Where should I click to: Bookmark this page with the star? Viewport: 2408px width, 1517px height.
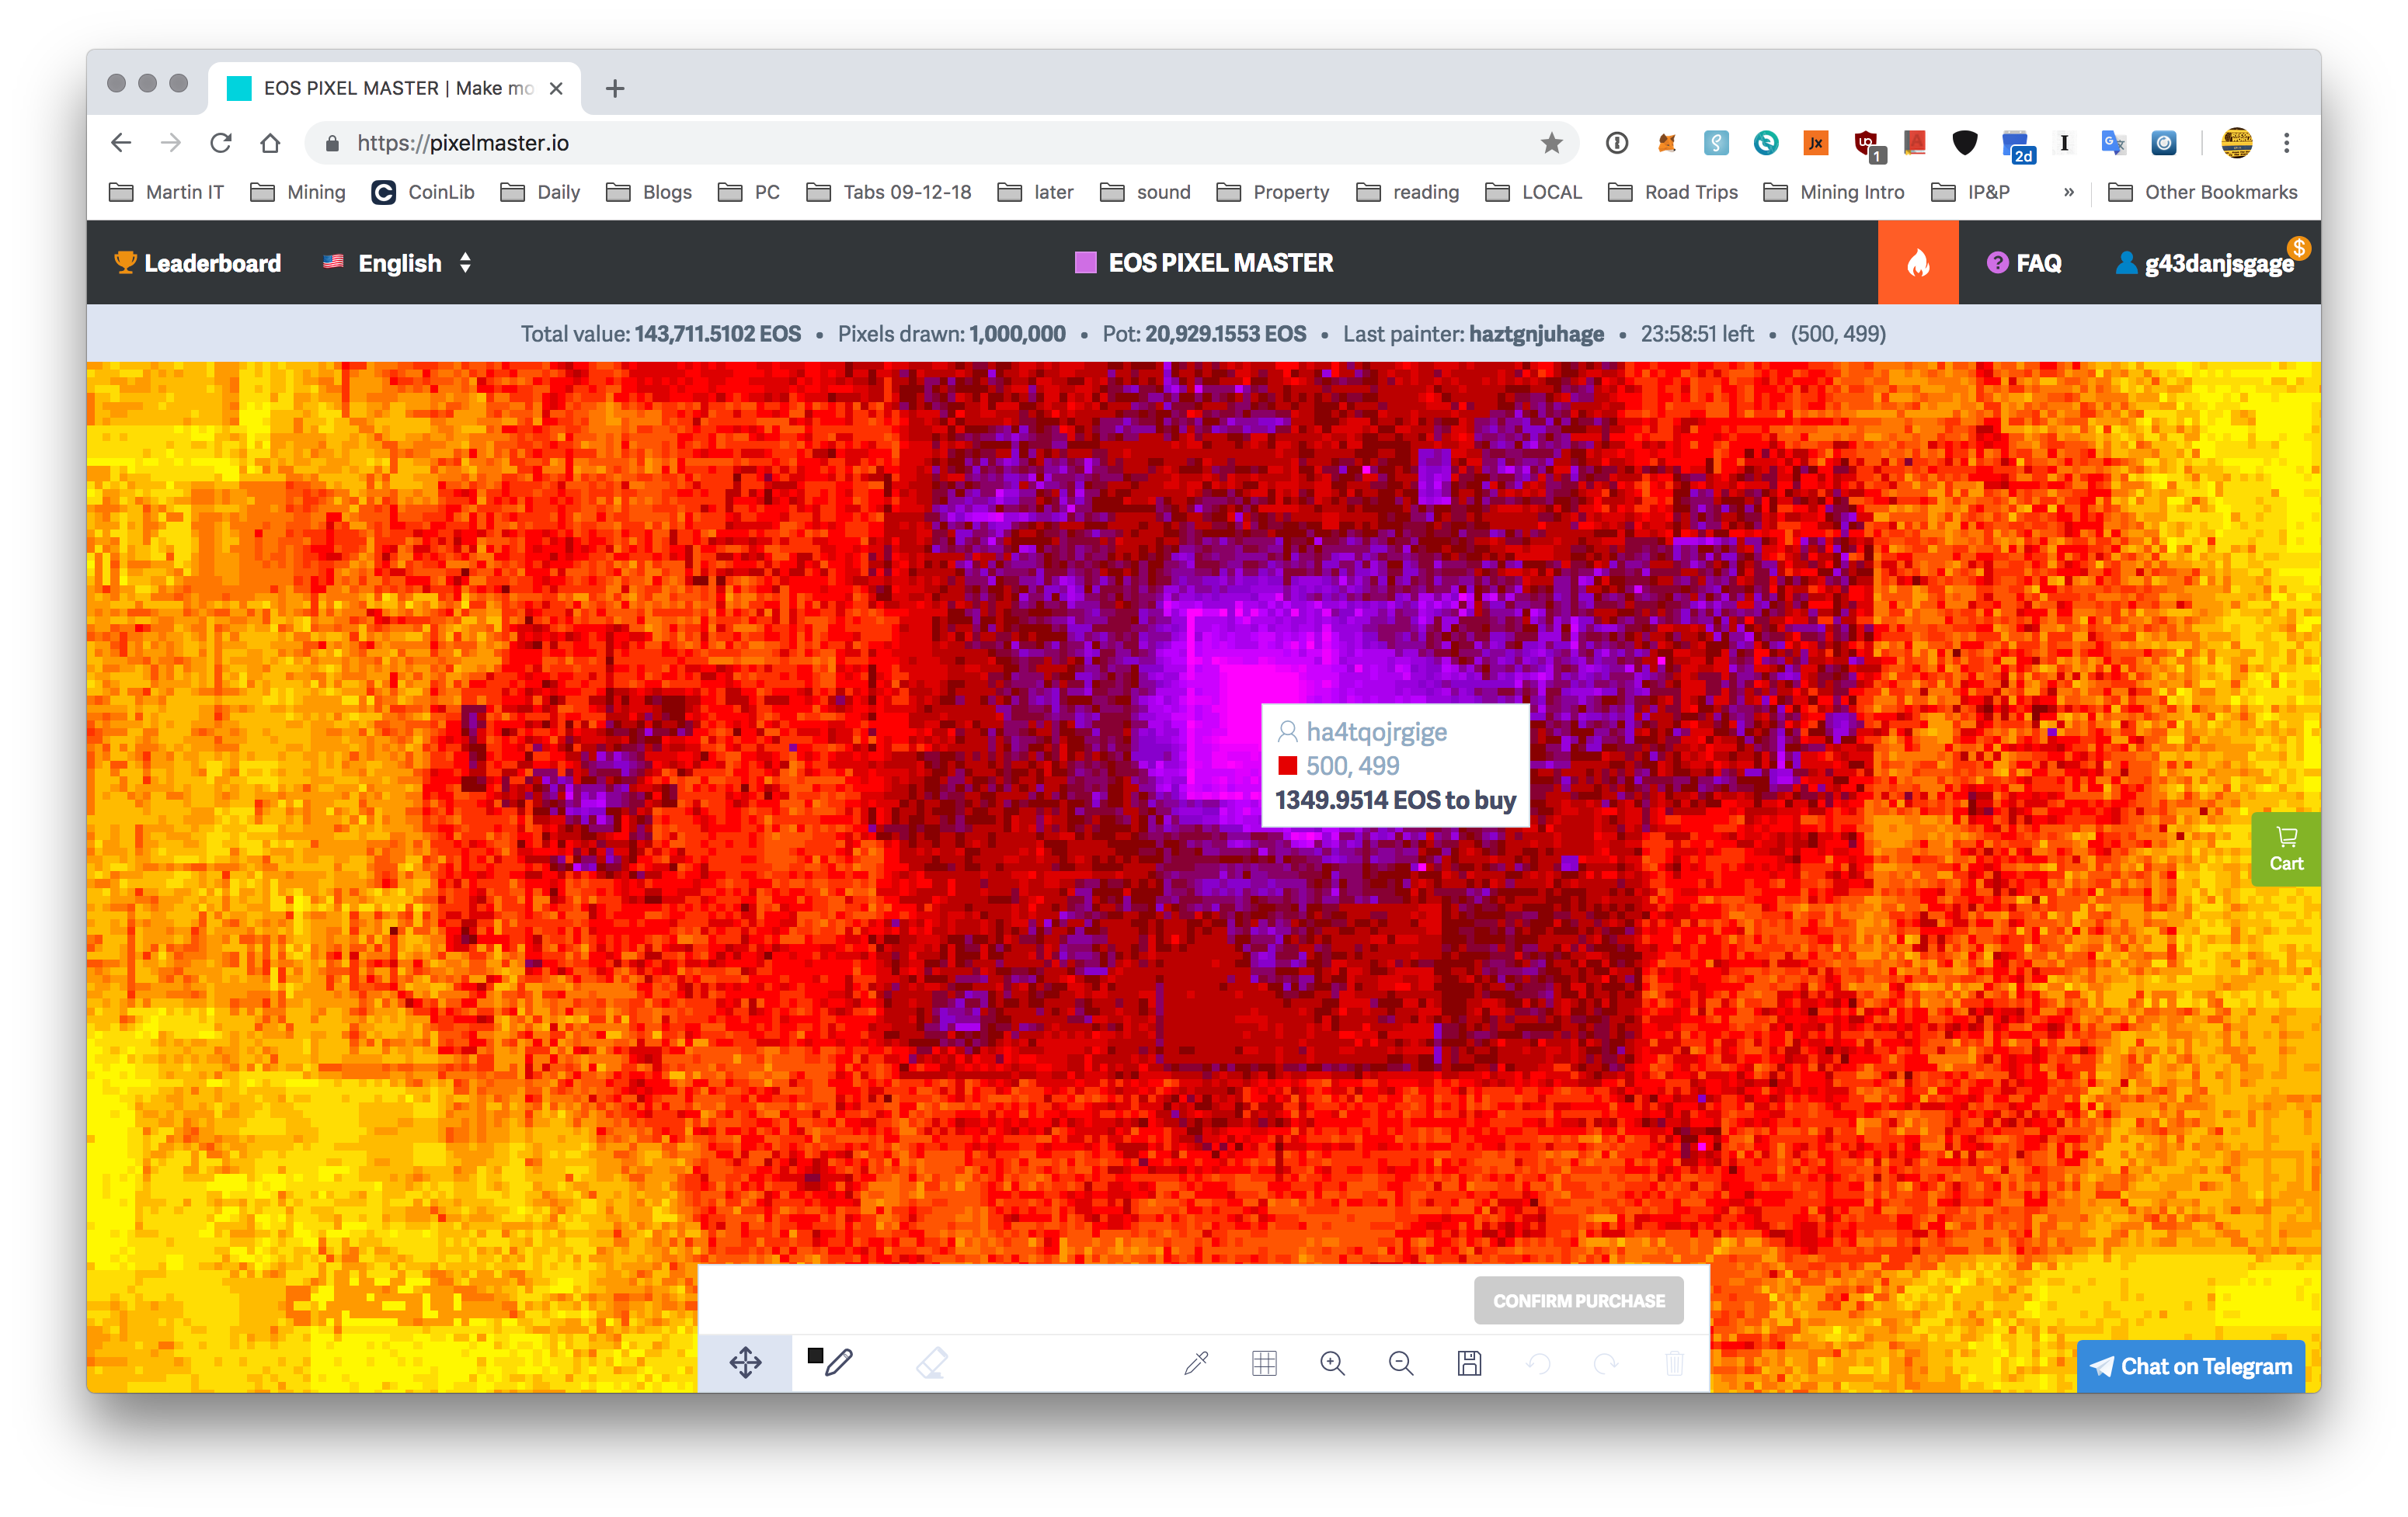pos(1551,143)
